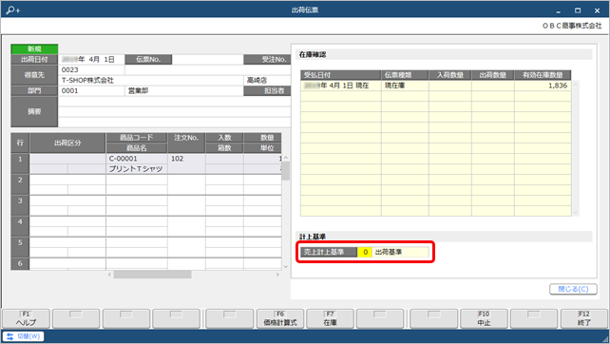
Task: Select row number 2 in the detail grid
Action: tap(20, 184)
